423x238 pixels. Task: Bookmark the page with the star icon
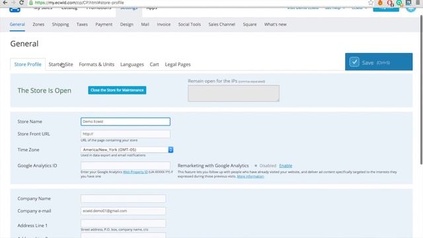coord(371,3)
